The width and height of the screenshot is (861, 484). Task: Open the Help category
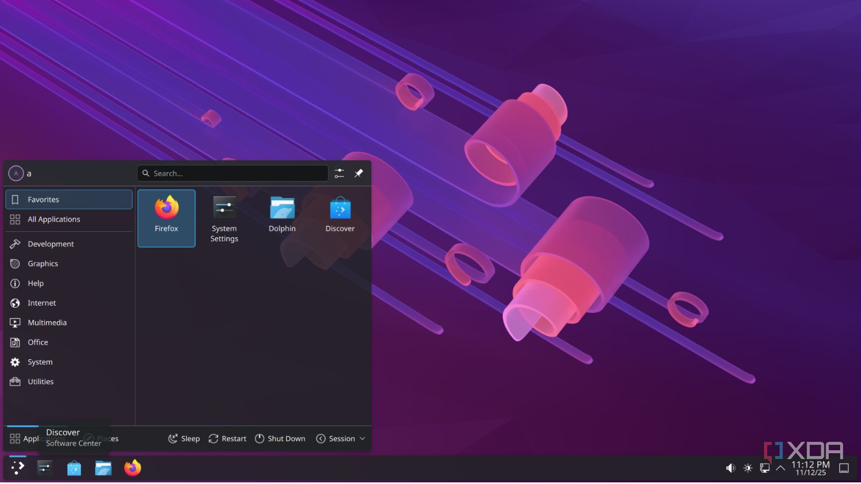(x=69, y=283)
